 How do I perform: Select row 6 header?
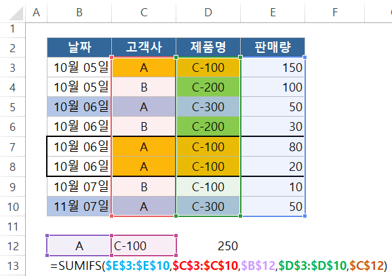click(12, 127)
